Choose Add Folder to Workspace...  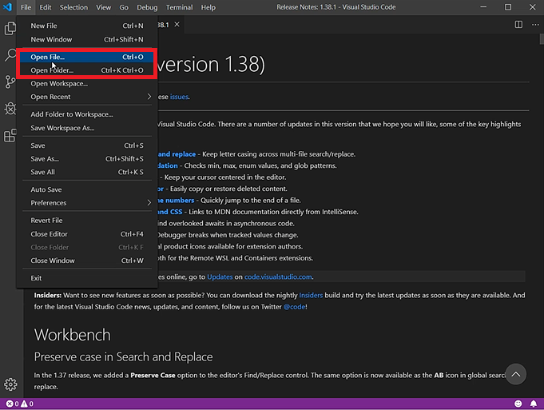point(87,114)
